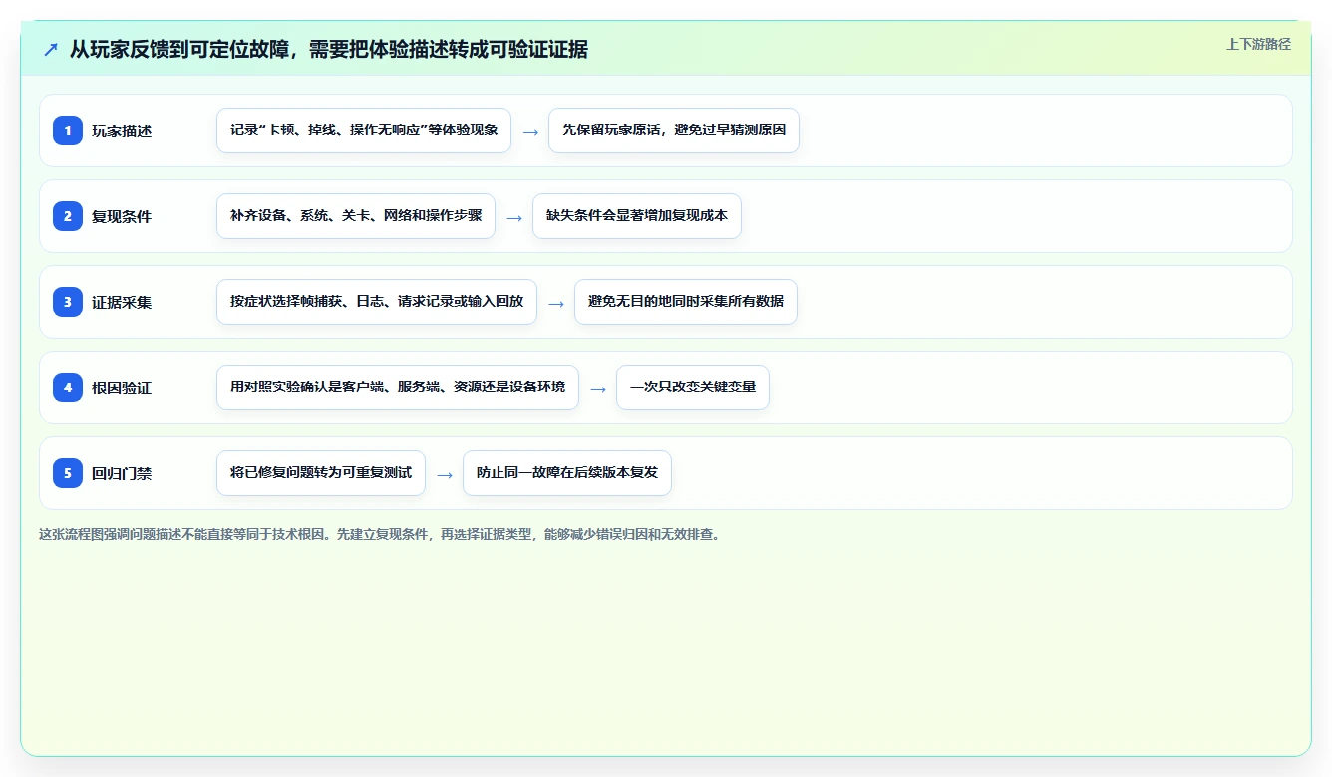Select step number 1 badge
This screenshot has width=1332, height=777.
coord(68,130)
